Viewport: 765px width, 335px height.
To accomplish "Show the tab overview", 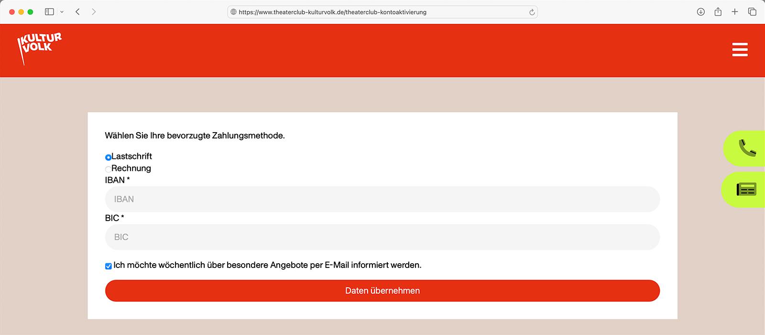I will 752,12.
